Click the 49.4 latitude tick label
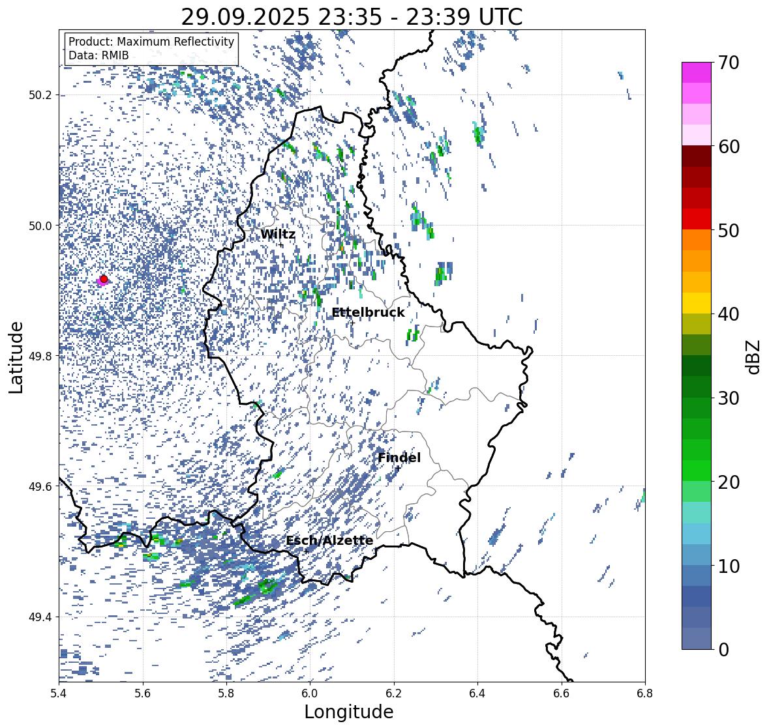The image size is (769, 728). point(41,617)
